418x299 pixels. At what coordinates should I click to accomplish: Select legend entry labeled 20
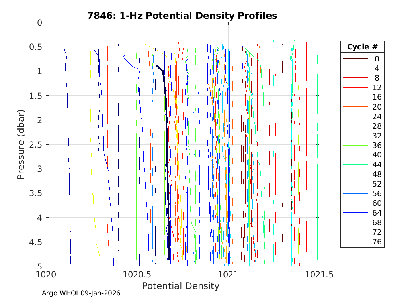pyautogui.click(x=362, y=107)
